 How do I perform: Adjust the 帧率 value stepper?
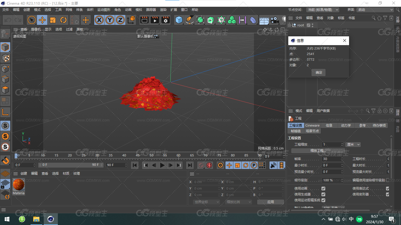[x=342, y=159]
